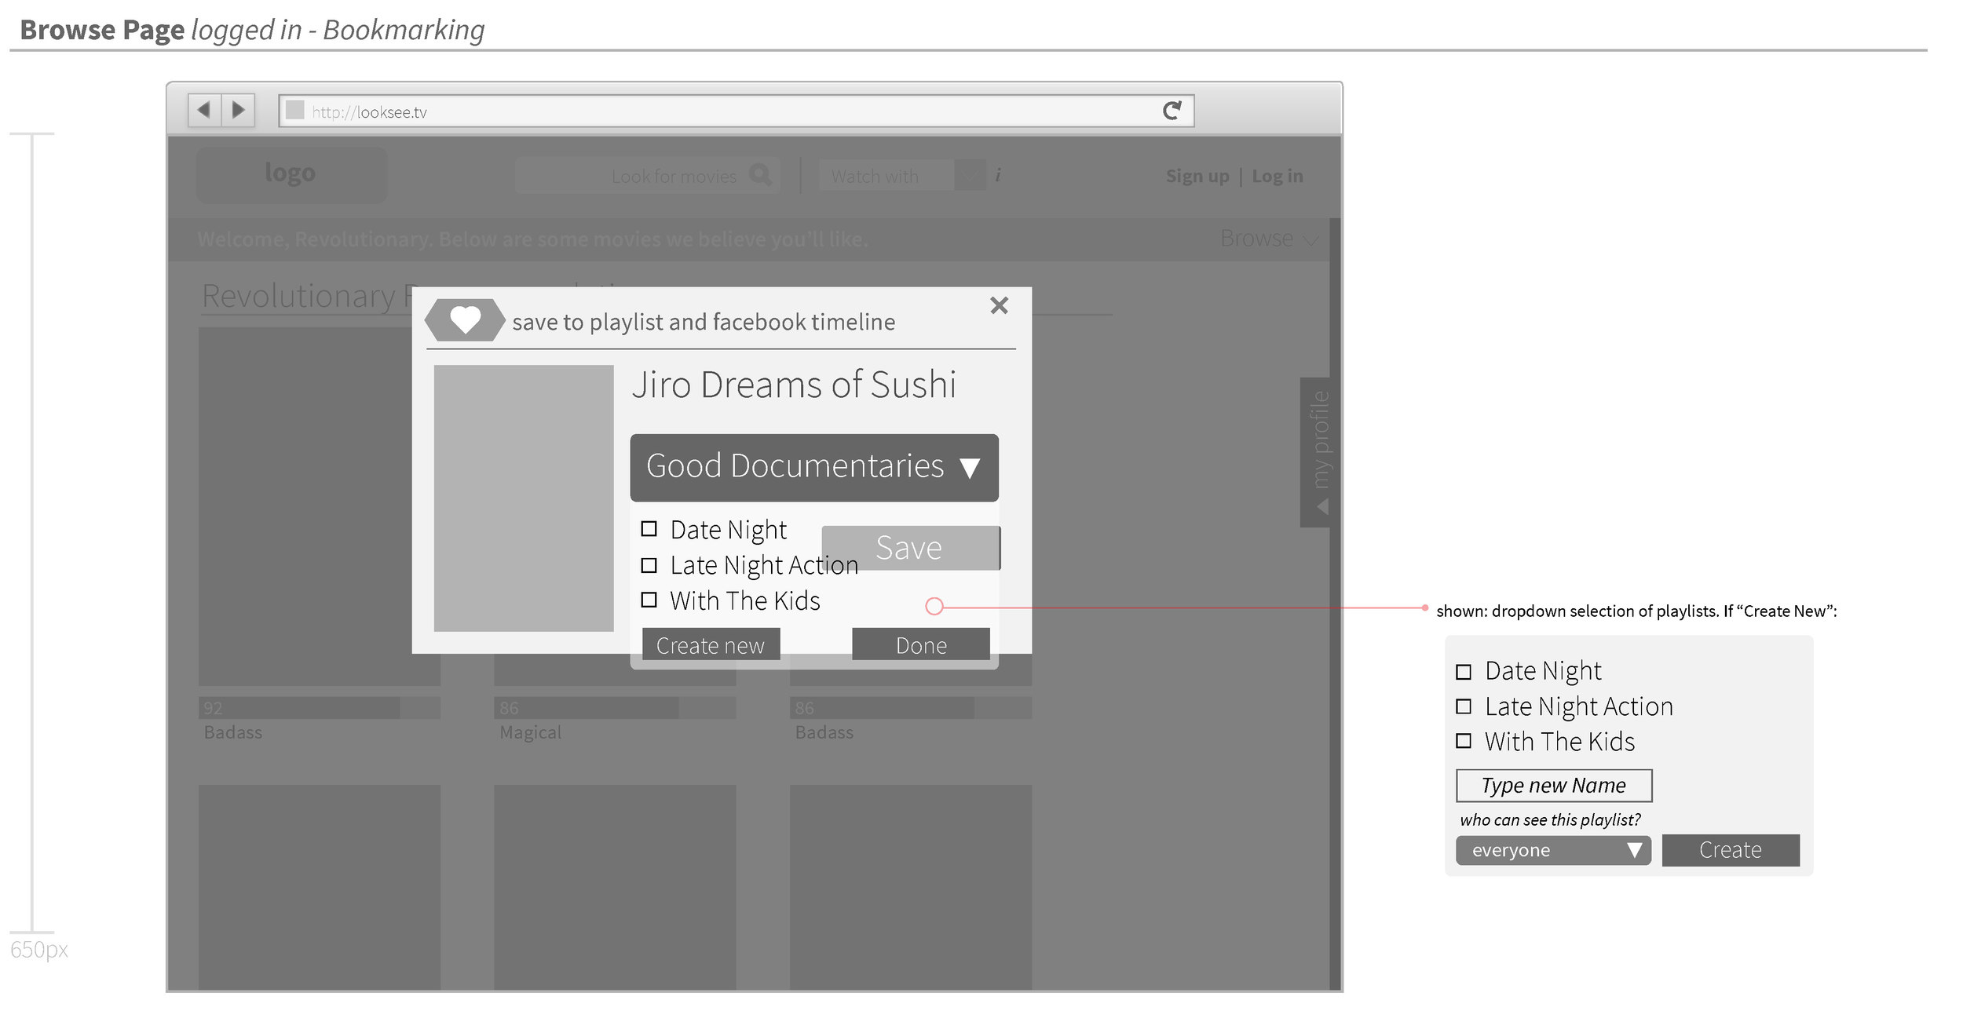Screen dimensions: 1963x1018
Task: Click the Done button
Action: coord(921,645)
